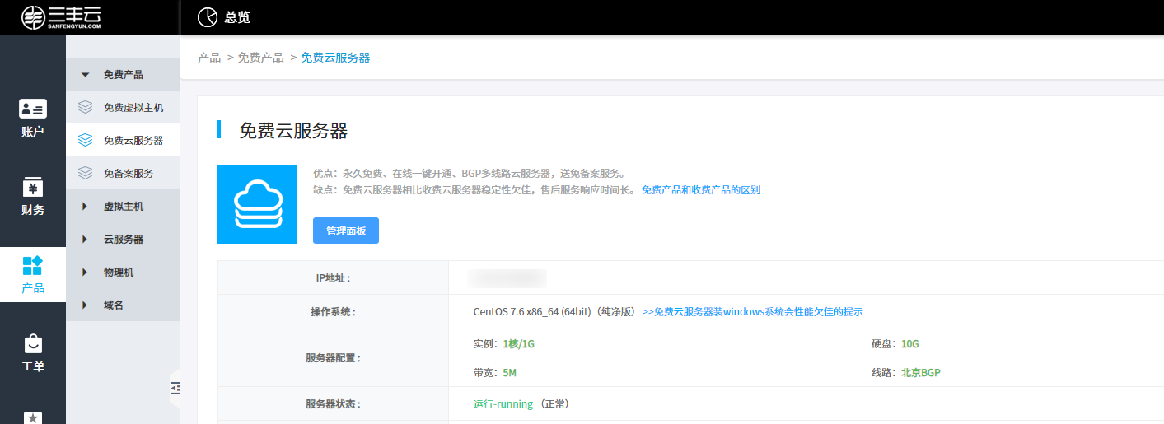Click the 北京BGP line value

(x=921, y=372)
